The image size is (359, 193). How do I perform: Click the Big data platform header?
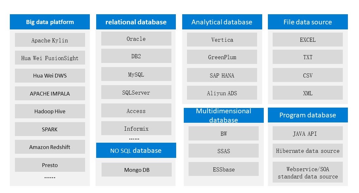click(50, 22)
